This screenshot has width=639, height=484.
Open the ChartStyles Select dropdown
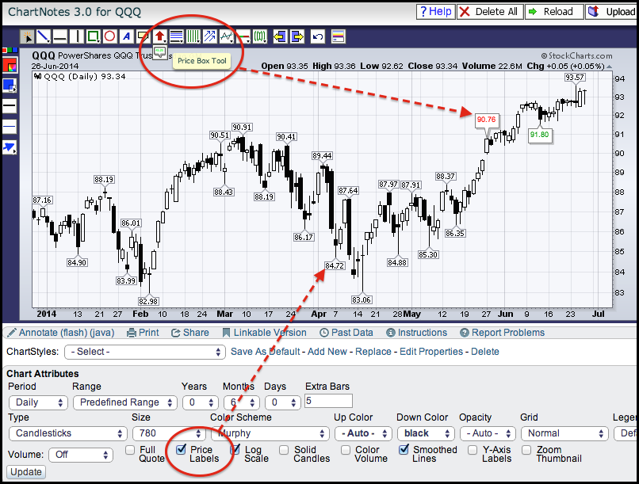click(144, 352)
